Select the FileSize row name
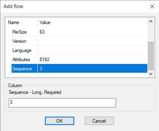The image size is (159, 131). [20, 32]
